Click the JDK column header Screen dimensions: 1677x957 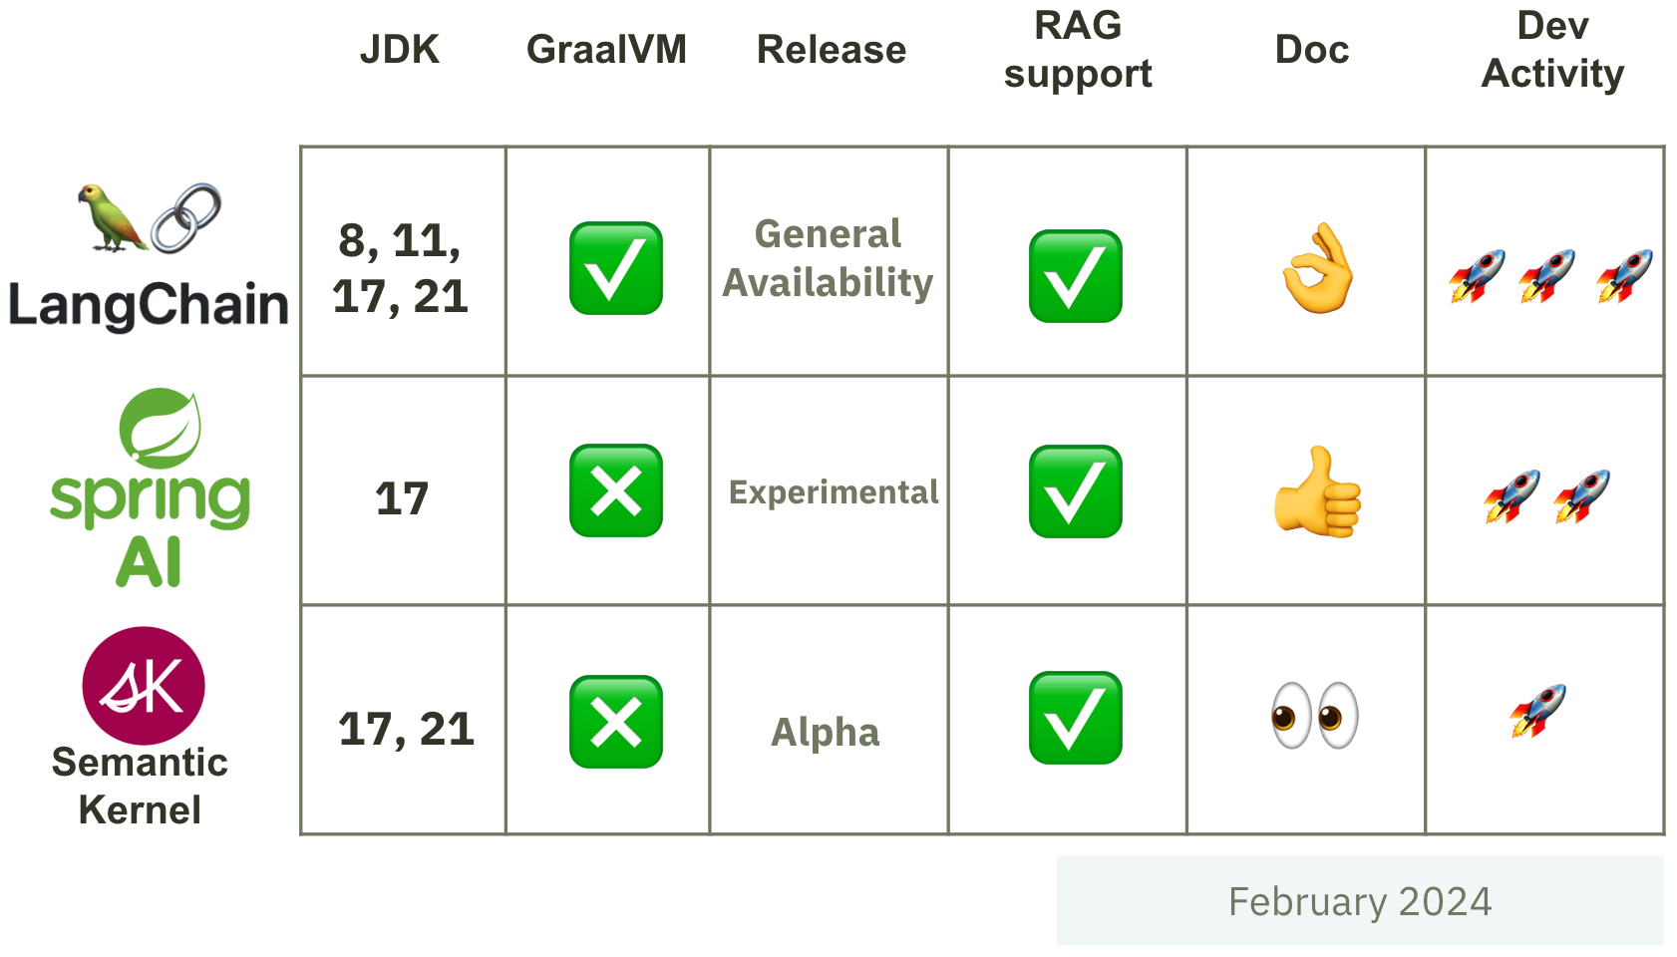pos(400,50)
